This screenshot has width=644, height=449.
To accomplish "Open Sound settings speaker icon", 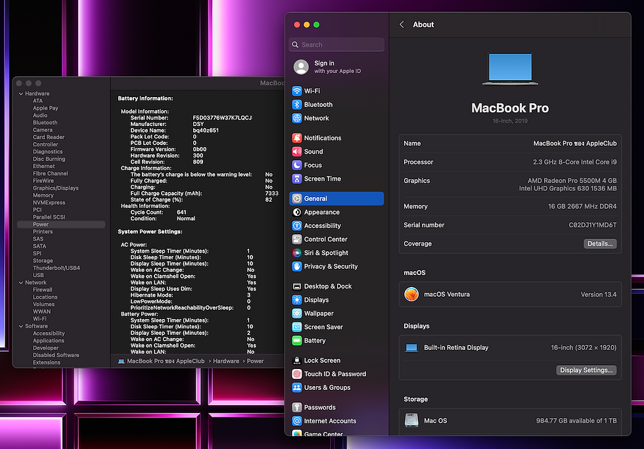I will [296, 152].
